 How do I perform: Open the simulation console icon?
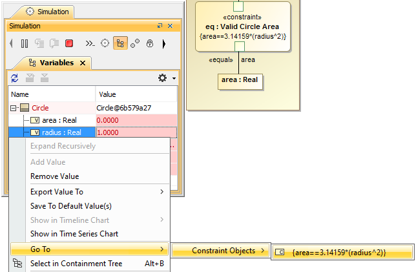pos(90,43)
